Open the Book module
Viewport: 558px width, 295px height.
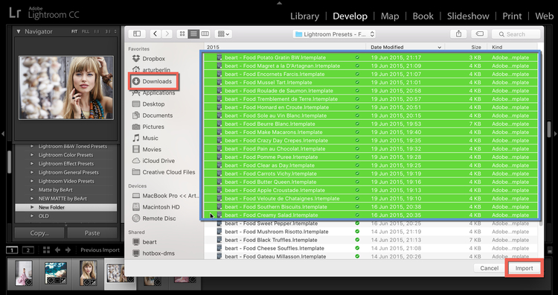coord(423,16)
